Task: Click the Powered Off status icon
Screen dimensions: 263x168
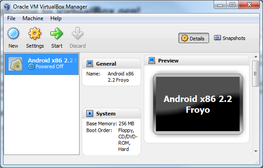Action: coord(31,66)
